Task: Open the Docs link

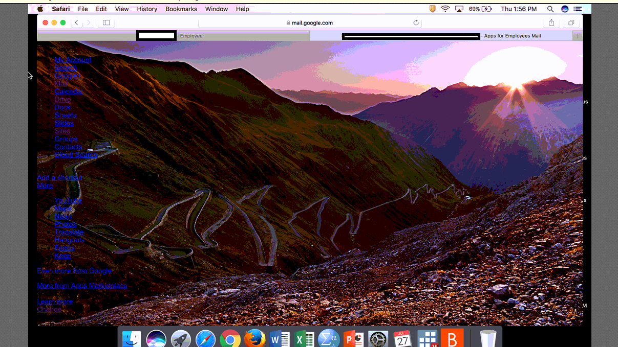Action: [x=62, y=107]
